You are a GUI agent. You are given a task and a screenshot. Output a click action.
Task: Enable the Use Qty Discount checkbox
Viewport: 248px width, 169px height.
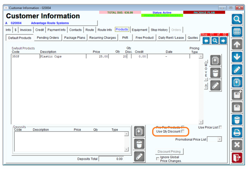[x=183, y=131]
